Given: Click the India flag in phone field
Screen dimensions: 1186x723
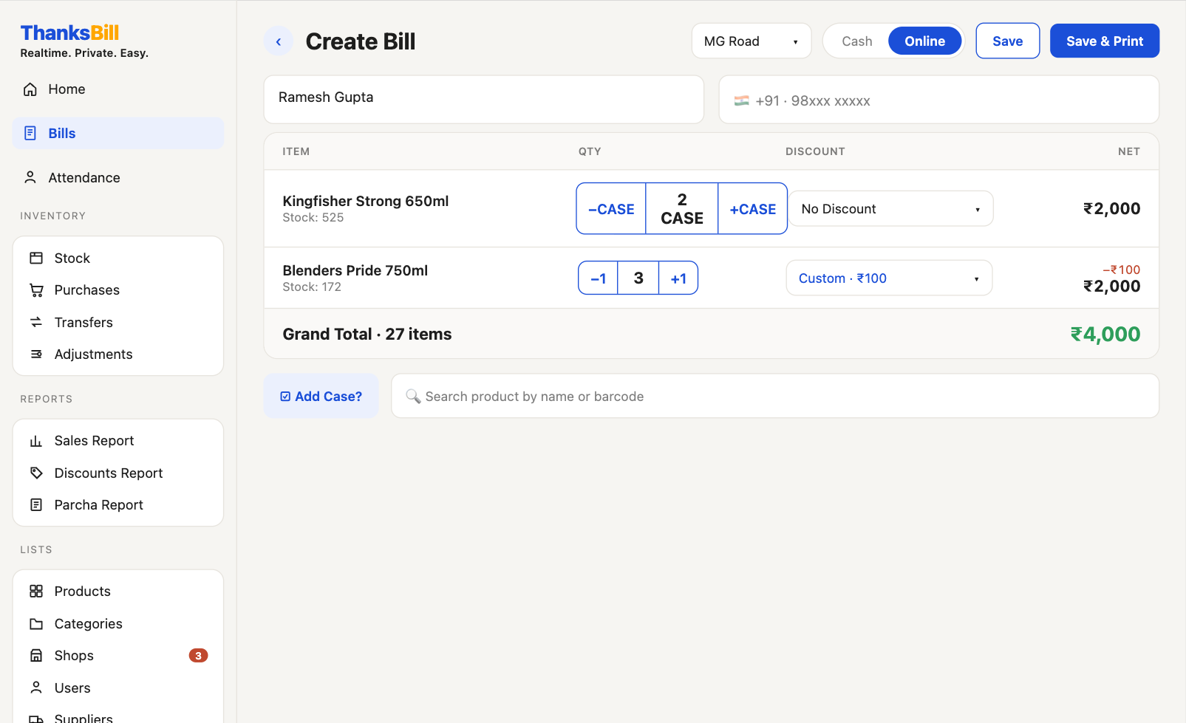Looking at the screenshot, I should click(742, 100).
